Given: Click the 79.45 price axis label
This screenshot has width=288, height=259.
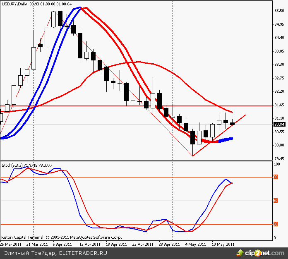Looking at the screenshot, I should click(x=279, y=158).
